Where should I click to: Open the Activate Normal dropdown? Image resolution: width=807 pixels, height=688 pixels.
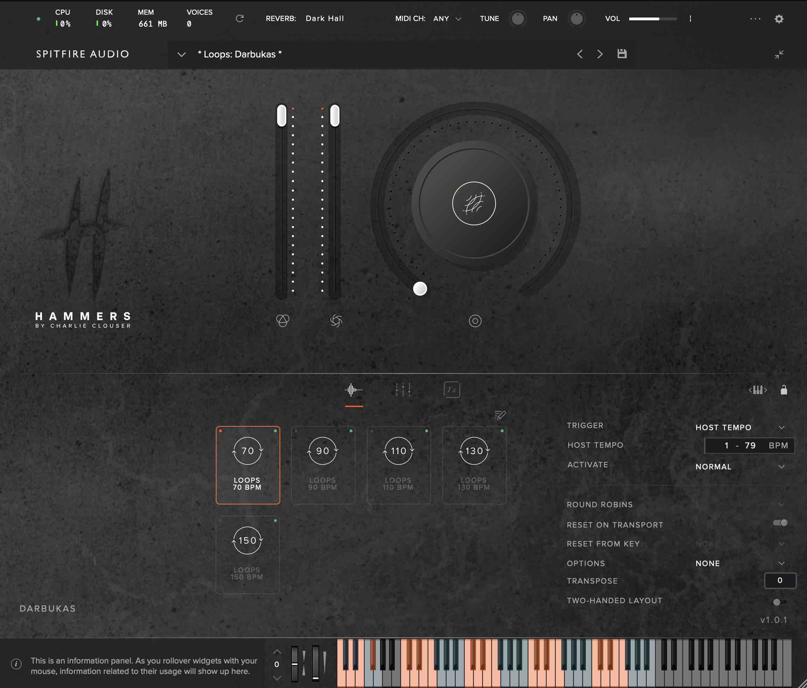point(740,467)
